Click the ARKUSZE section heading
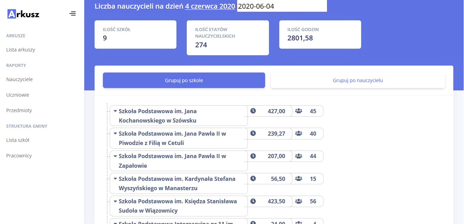 (16, 36)
